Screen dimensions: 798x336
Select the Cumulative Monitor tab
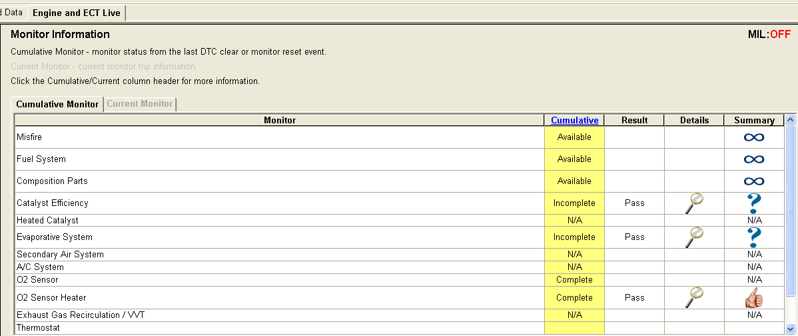pos(57,104)
